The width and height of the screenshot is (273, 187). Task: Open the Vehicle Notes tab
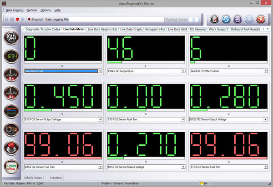[33, 177]
